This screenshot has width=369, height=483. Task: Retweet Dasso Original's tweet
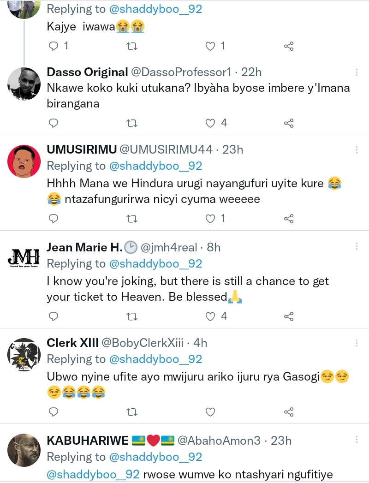point(131,123)
